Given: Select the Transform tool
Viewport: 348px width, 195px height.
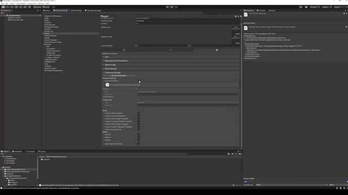Looking at the screenshot, I should (x=25, y=7).
